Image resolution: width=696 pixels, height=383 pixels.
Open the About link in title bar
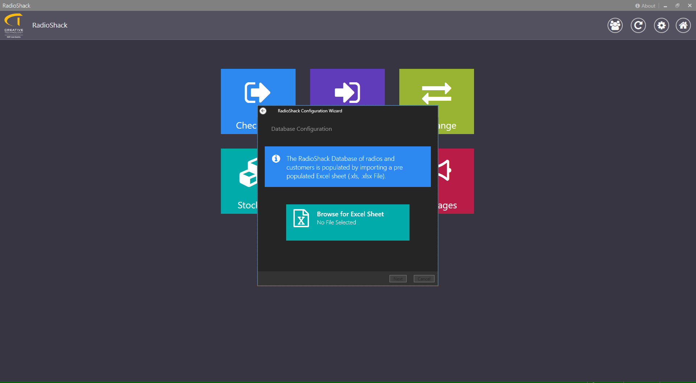coord(645,6)
